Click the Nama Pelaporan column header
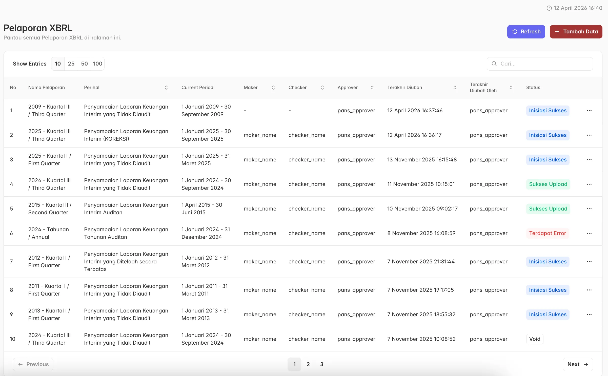The width and height of the screenshot is (608, 376). (x=47, y=88)
